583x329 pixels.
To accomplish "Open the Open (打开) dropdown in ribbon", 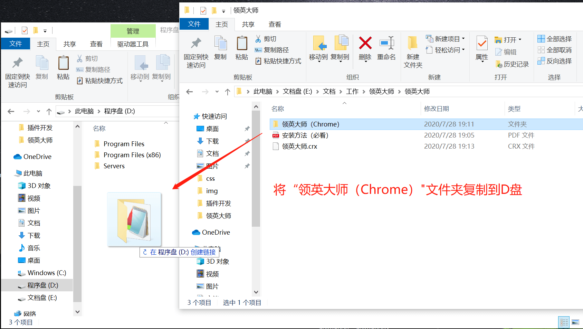I will tap(508, 39).
